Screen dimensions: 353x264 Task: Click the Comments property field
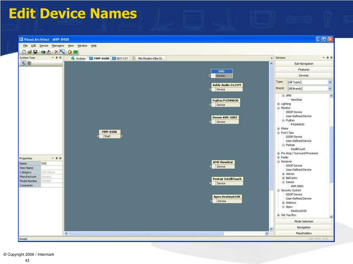52,185
